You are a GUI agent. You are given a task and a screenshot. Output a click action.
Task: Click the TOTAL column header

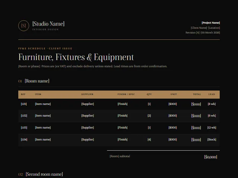tap(197, 94)
